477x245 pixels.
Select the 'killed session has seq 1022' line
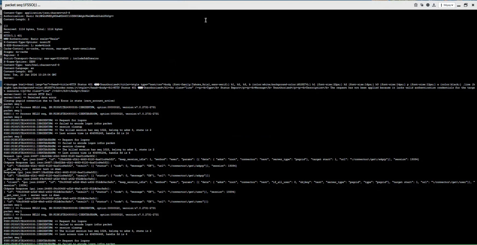pyautogui.click(x=77, y=130)
